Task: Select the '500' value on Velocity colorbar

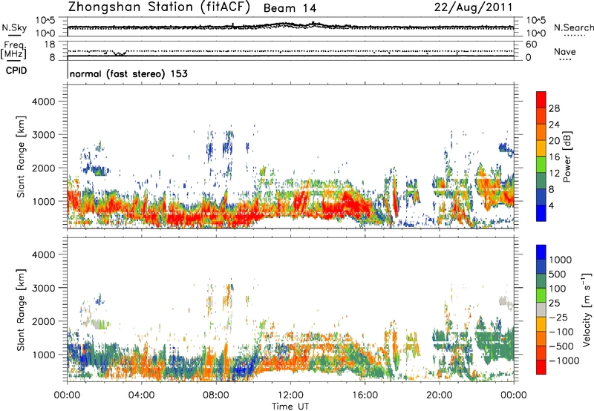Action: pos(558,274)
